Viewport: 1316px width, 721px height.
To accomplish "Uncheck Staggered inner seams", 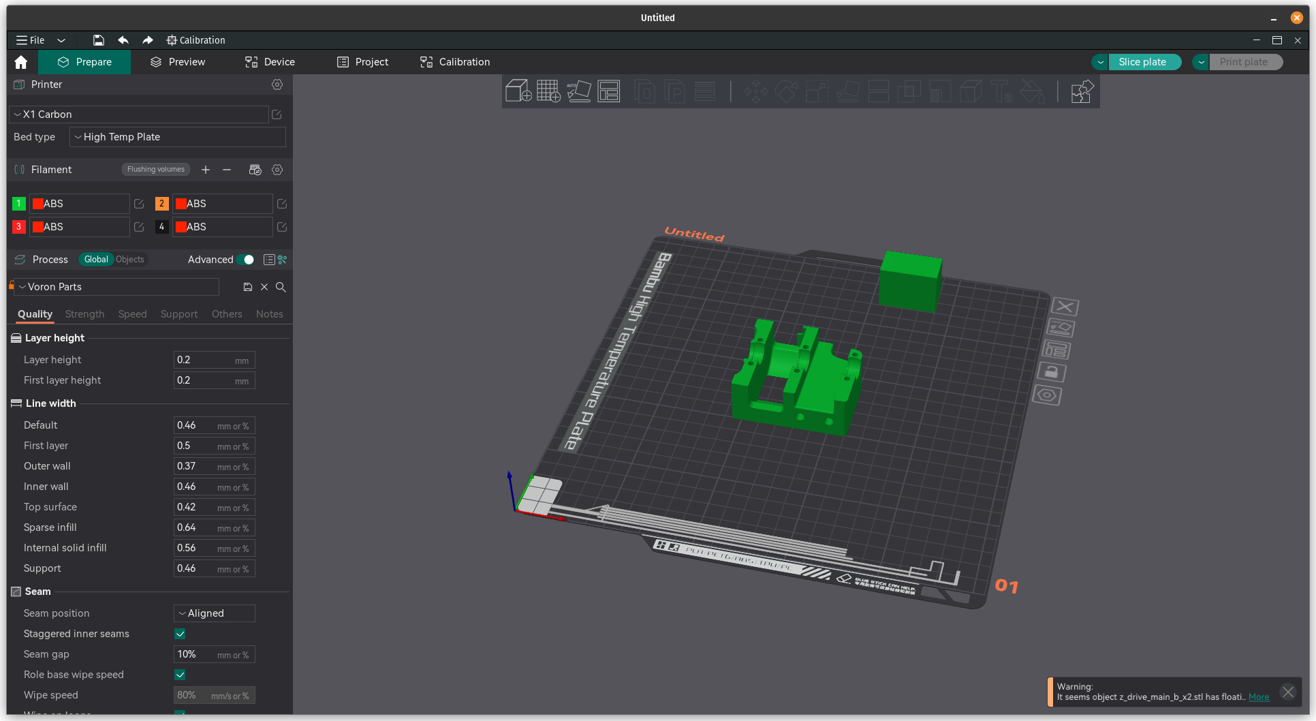I will click(x=180, y=634).
